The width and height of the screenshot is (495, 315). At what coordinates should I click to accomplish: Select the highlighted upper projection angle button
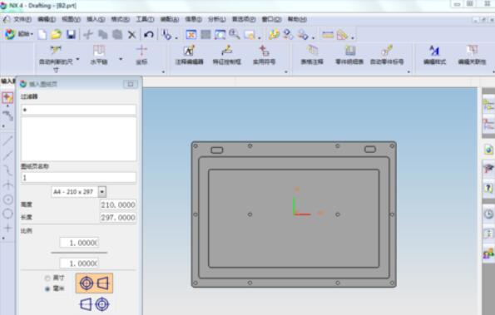click(94, 283)
